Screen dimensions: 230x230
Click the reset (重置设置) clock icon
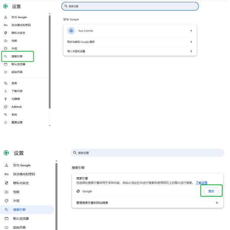coord(5,122)
